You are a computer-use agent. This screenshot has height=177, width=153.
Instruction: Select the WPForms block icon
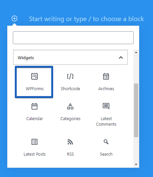34,76
